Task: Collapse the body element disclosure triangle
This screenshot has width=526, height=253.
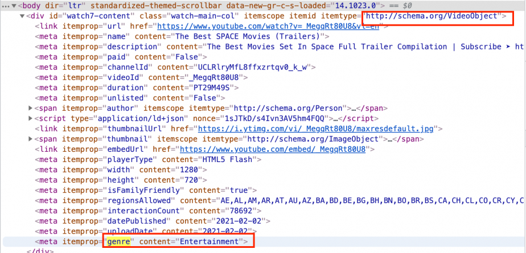Action: pyautogui.click(x=14, y=6)
